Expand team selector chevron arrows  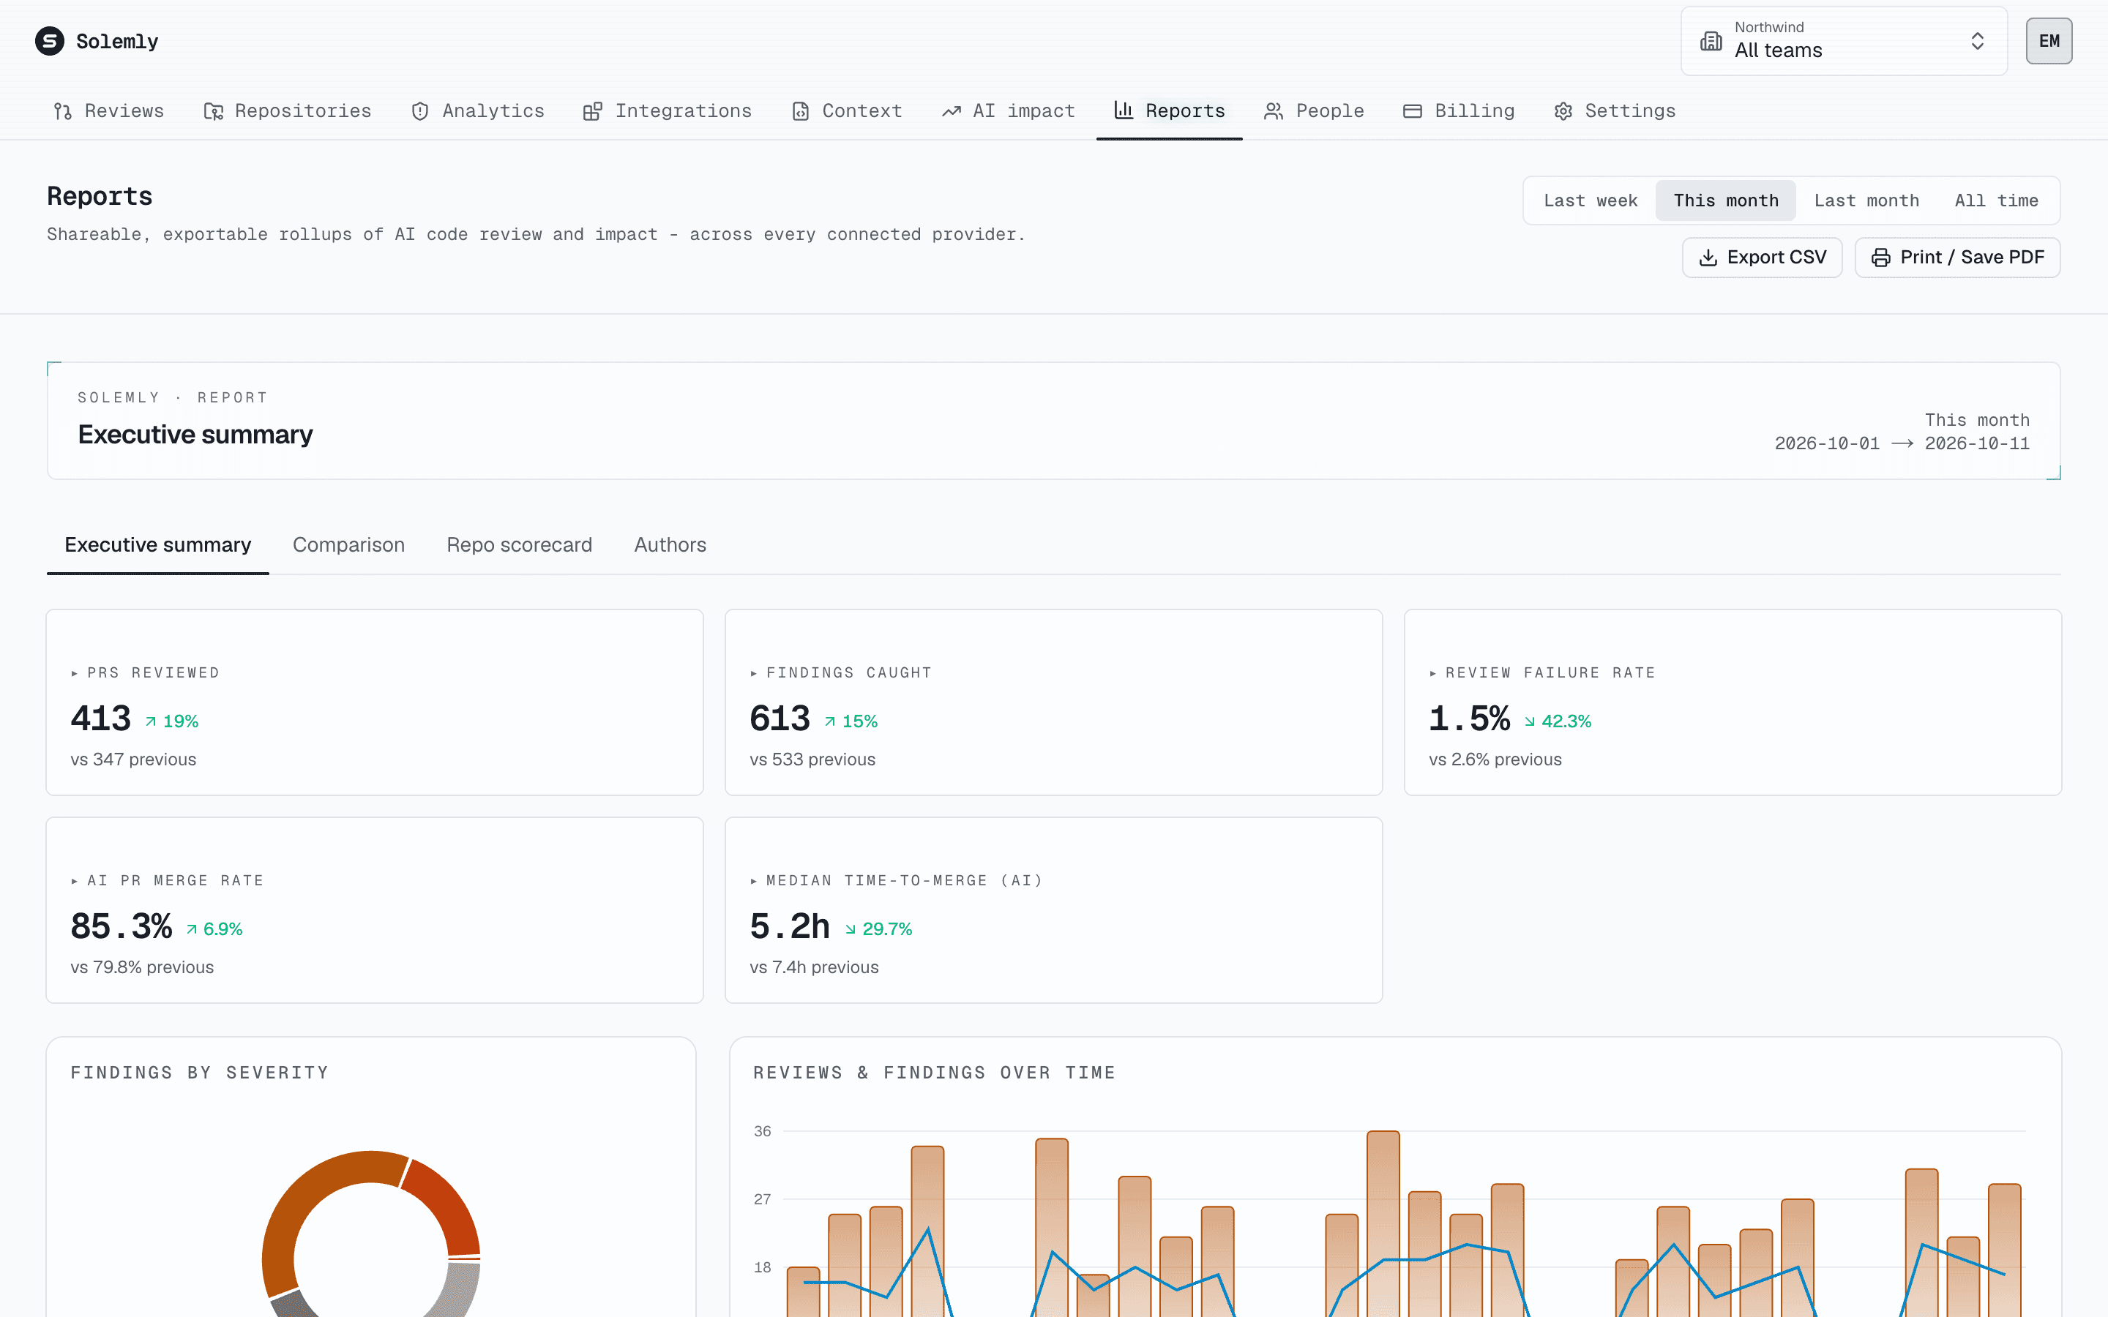1977,41
